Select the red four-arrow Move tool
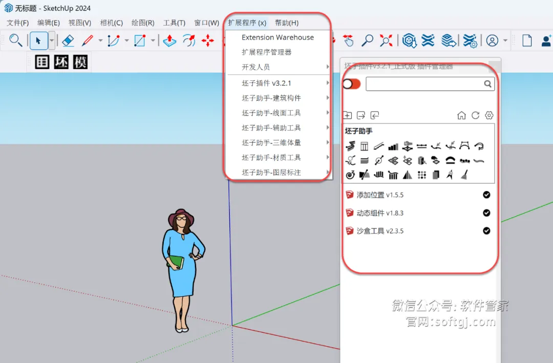Screen dimensions: 553x363 208,40
